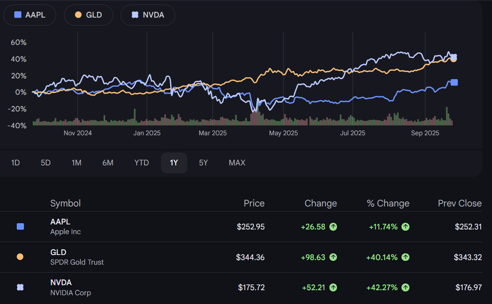Sort table by % Change column header

coord(388,203)
